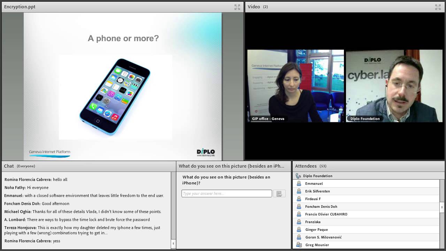Image resolution: width=446 pixels, height=251 pixels.
Task: Maximize the Encryption.ppt share pod
Action: pyautogui.click(x=237, y=7)
